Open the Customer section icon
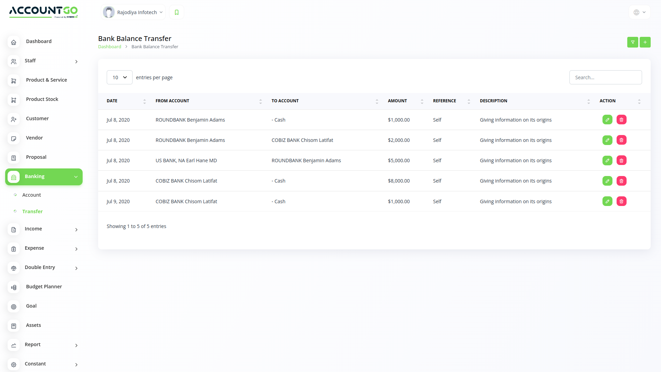The image size is (661, 372). point(13,119)
